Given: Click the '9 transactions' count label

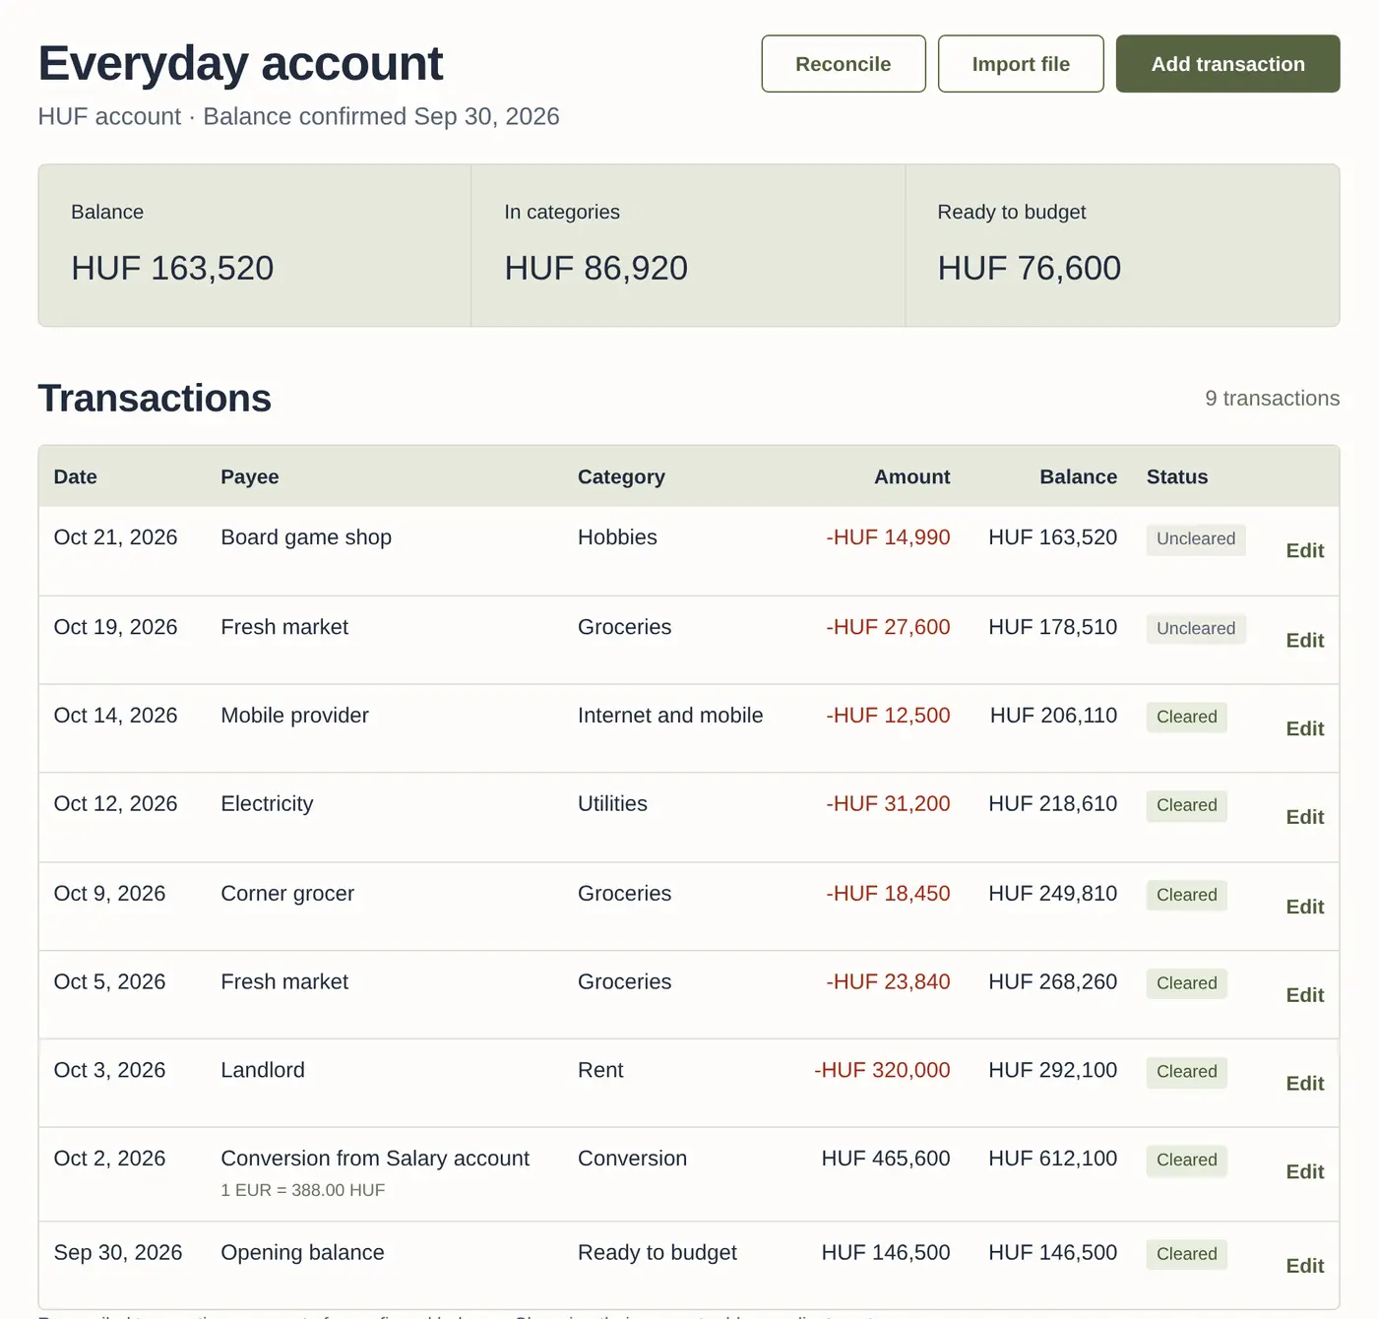Looking at the screenshot, I should tap(1273, 399).
